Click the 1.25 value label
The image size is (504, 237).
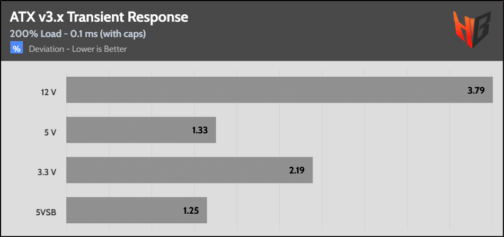click(x=191, y=211)
